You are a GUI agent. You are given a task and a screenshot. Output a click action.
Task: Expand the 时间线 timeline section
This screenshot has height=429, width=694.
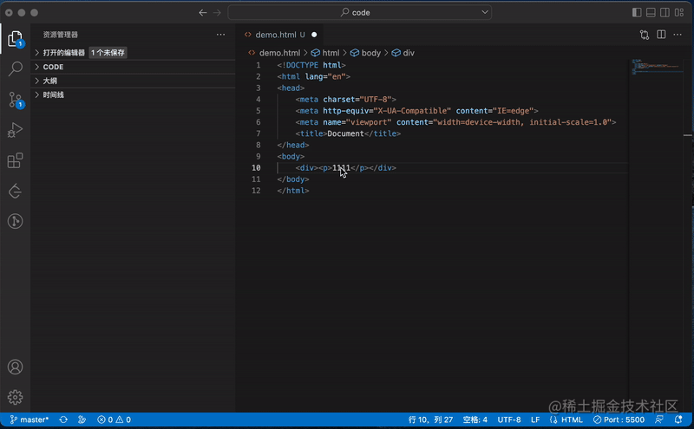tap(133, 95)
